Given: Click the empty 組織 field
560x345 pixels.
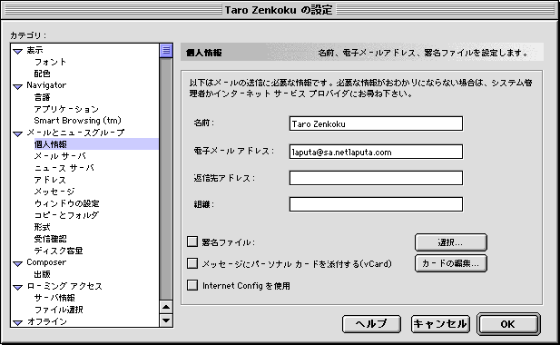Looking at the screenshot, I should pos(376,204).
